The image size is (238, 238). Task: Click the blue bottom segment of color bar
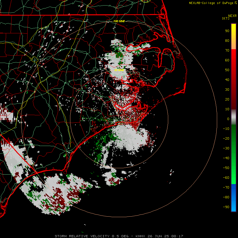[234, 198]
